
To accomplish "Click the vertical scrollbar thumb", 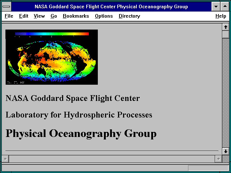I will 226,35.
